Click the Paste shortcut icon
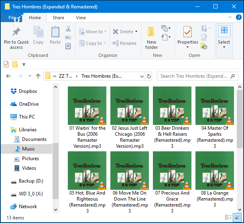Image resolution: width=244 pixels, height=223 pixels. pos(68,46)
